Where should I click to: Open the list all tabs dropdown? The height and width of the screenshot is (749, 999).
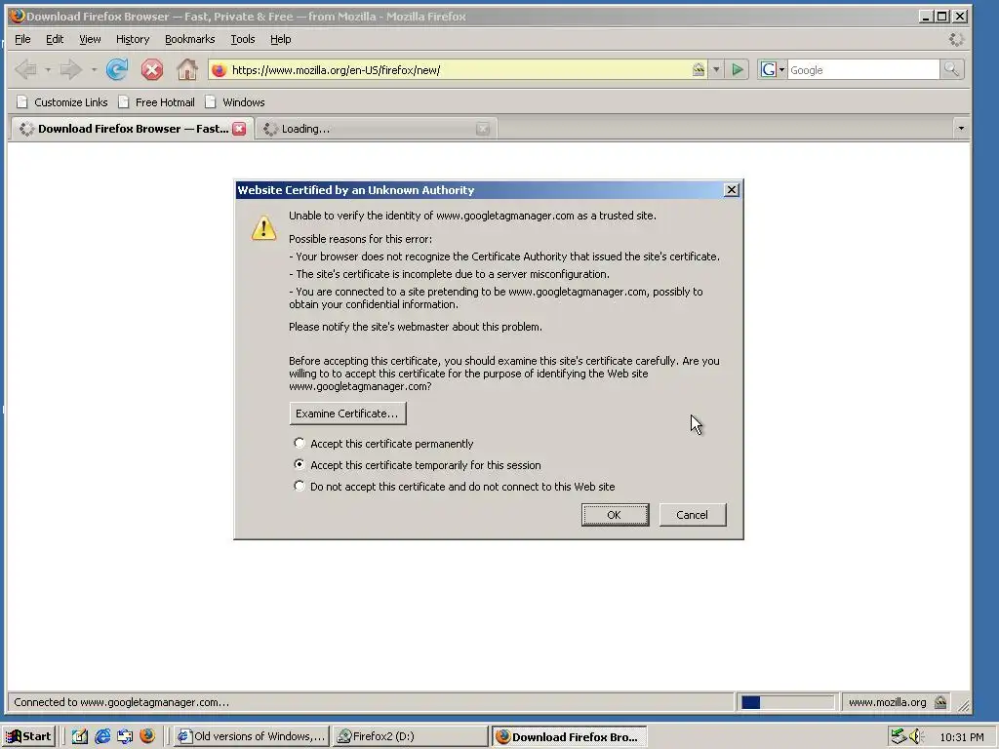point(961,129)
